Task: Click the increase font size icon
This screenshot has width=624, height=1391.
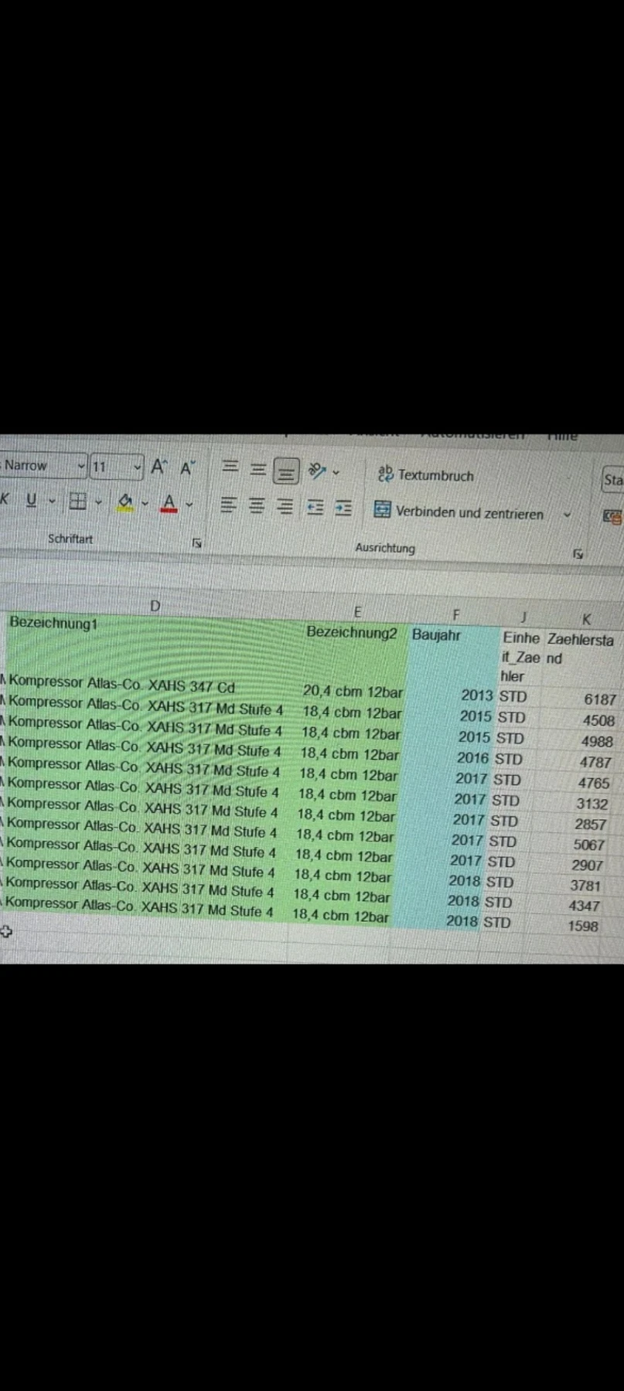Action: [159, 467]
